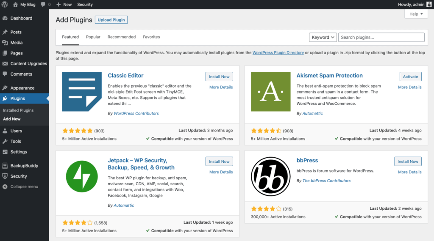
Task: Select Add New submenu item
Action: [x=12, y=119]
